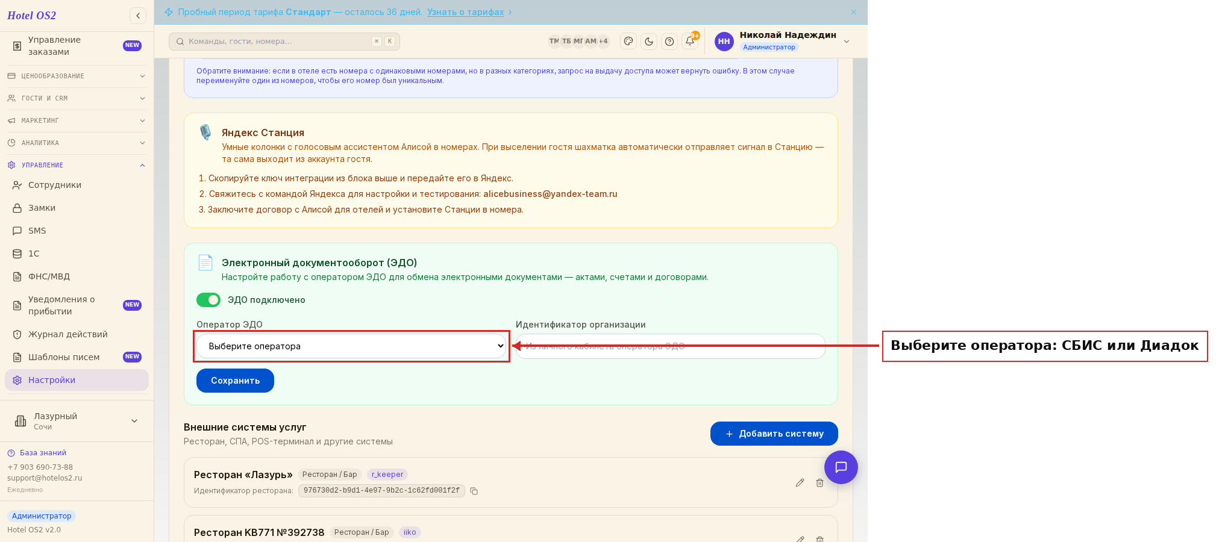Open Управление заказами menu item
Image resolution: width=1222 pixels, height=542 pixels.
click(x=77, y=46)
